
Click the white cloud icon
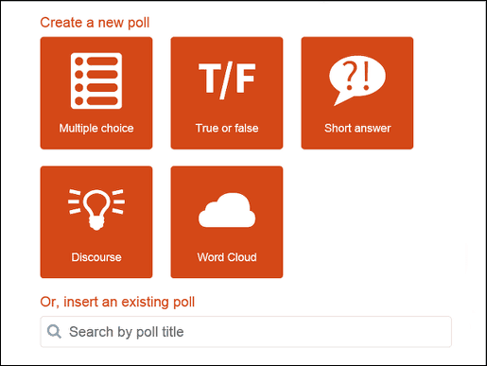pyautogui.click(x=227, y=210)
